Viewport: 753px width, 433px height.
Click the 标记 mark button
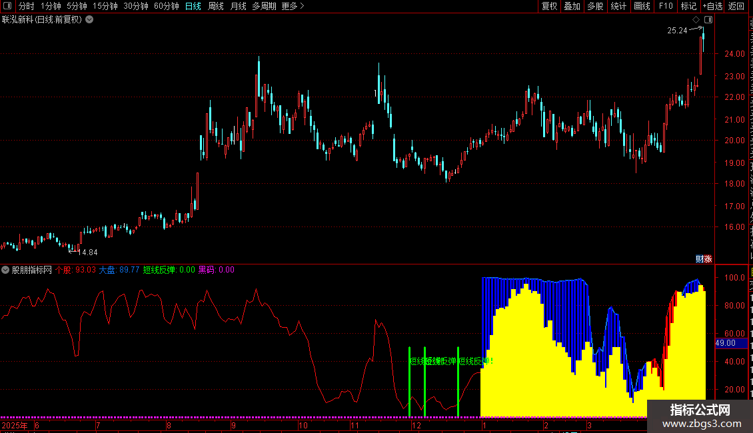click(688, 6)
